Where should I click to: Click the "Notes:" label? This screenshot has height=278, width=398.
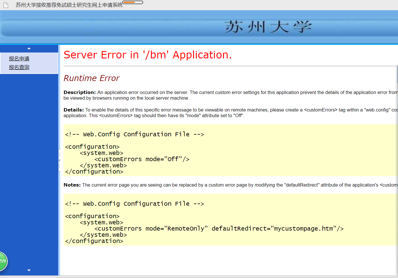click(x=72, y=185)
